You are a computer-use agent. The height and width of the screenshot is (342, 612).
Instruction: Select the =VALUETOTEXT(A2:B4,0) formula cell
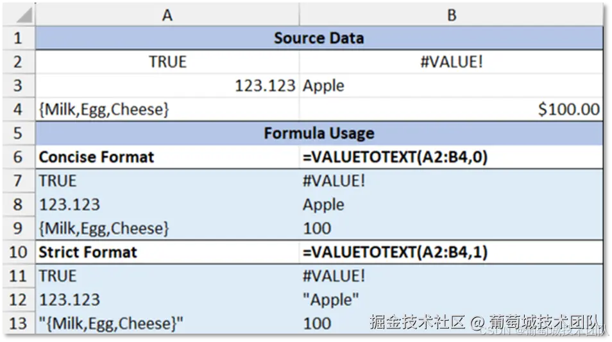click(451, 157)
